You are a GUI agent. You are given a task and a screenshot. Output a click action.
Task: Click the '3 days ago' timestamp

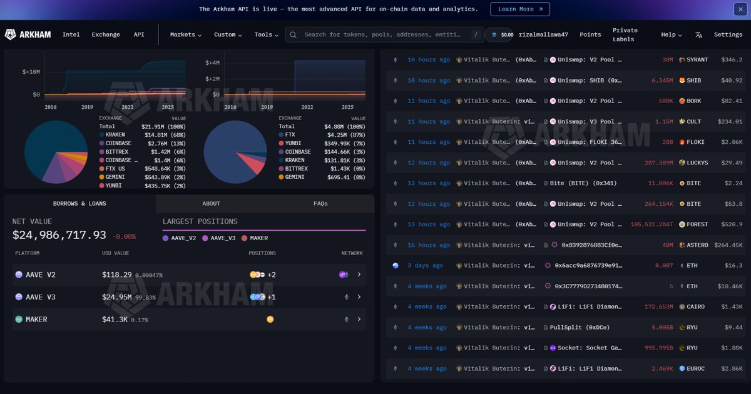coord(425,266)
